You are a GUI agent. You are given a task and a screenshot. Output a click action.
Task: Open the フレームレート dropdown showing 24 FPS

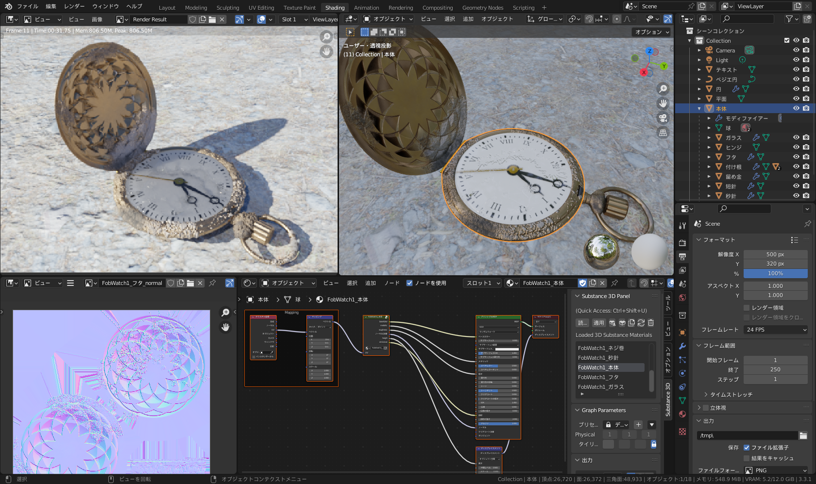[775, 330]
